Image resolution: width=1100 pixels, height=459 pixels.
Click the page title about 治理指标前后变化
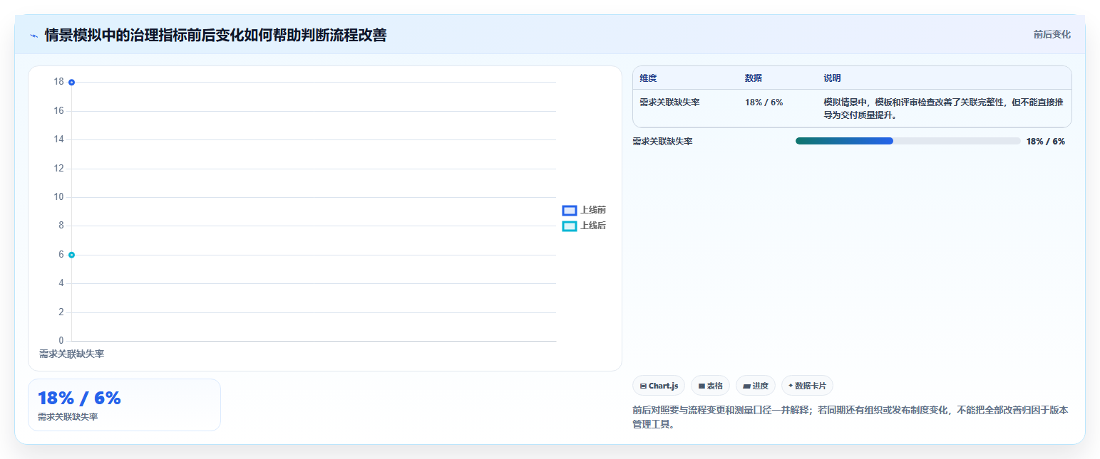coord(215,35)
